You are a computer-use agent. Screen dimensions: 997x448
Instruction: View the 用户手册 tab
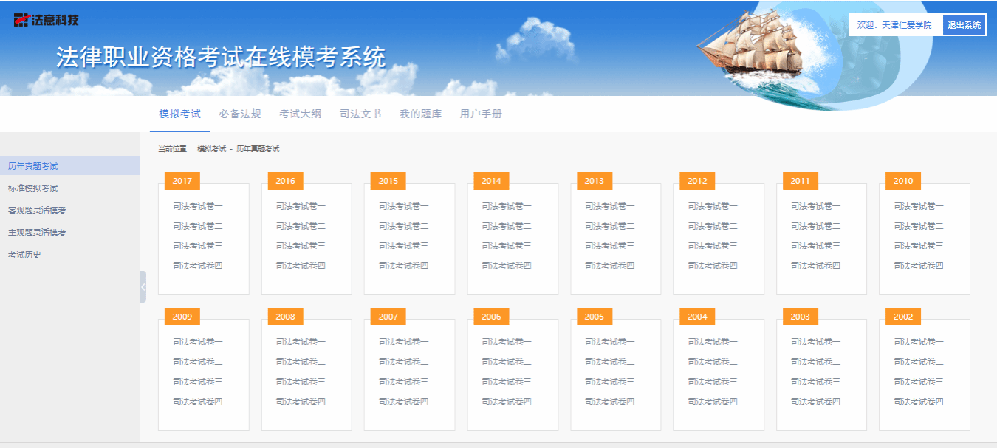pyautogui.click(x=481, y=114)
